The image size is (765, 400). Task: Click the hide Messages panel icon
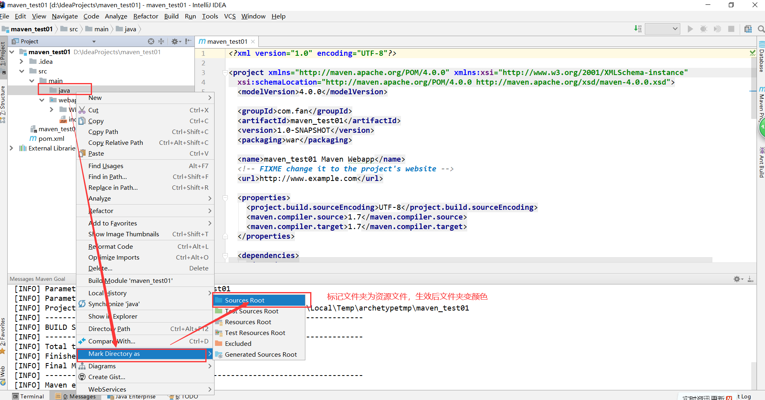750,279
